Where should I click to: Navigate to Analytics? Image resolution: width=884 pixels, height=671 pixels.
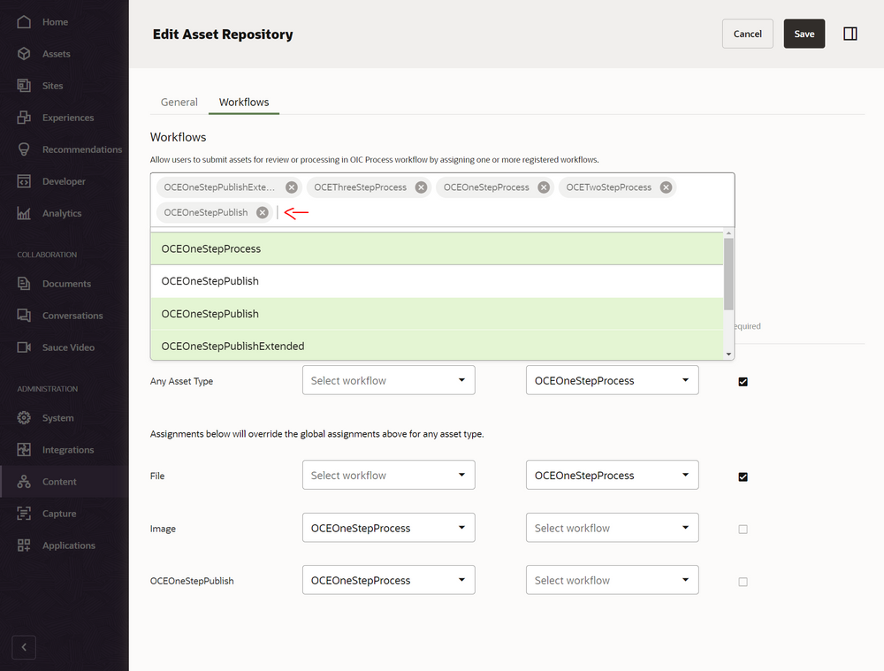(24, 213)
